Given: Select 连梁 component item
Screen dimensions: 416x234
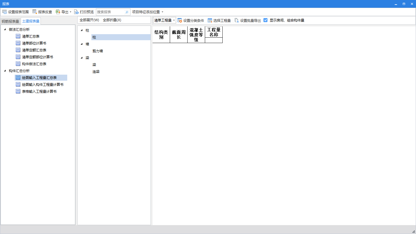Looking at the screenshot, I should pos(96,71).
